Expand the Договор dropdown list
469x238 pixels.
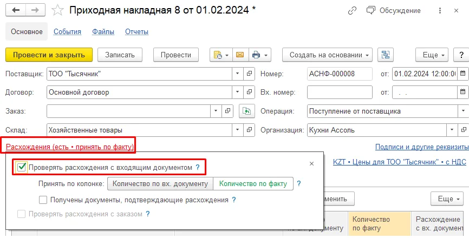[238, 92]
